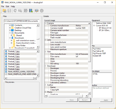The image size is (116, 109).
Task: Expand the Contacts folder node
Action: click(10, 25)
